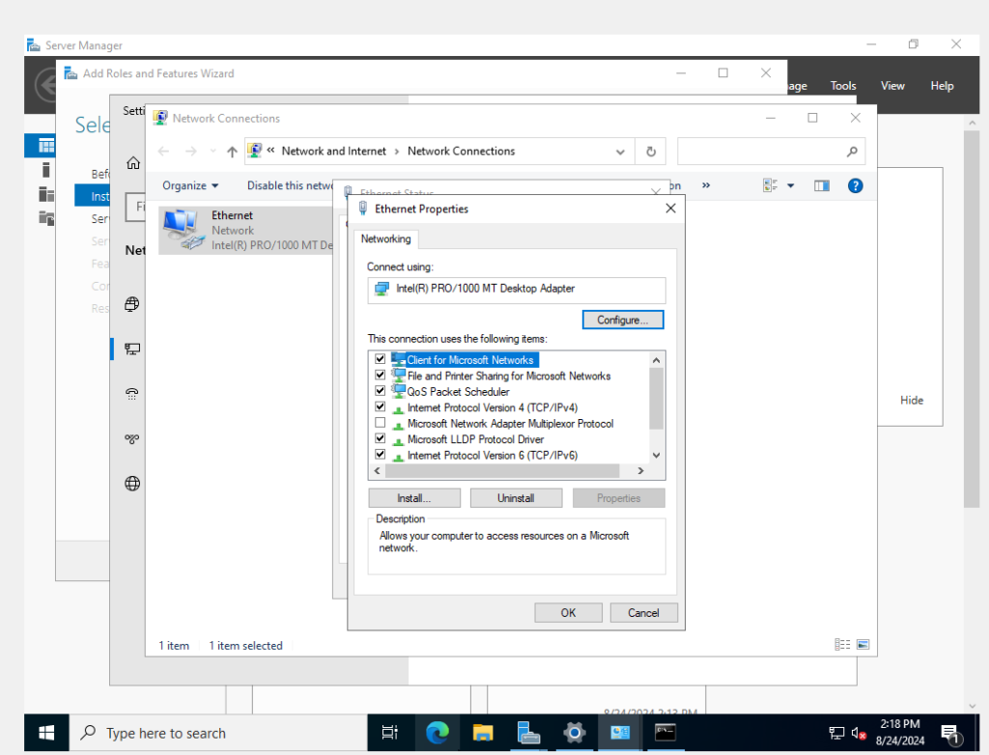Image resolution: width=989 pixels, height=755 pixels.
Task: Click the items list scroll left arrow
Action: (x=378, y=471)
